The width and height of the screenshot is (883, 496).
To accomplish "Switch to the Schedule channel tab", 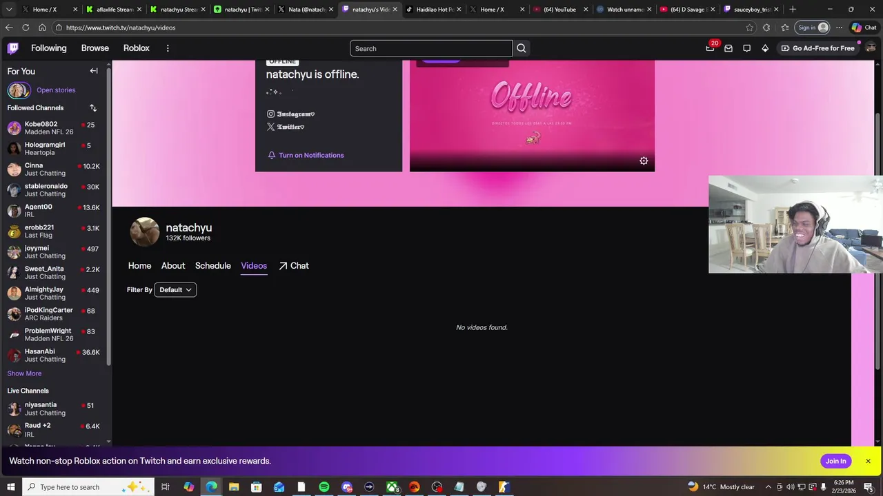I will click(x=212, y=266).
